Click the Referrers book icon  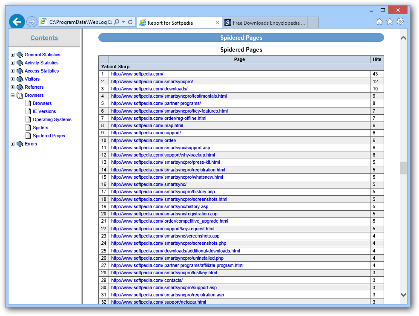coord(20,87)
